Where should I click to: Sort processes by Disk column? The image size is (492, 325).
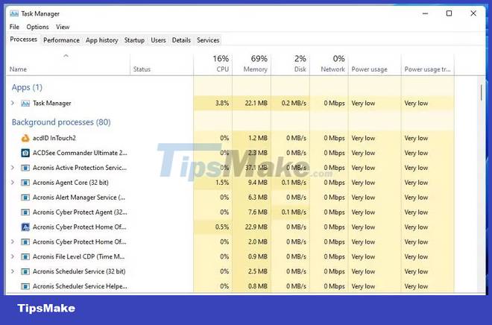(290, 64)
